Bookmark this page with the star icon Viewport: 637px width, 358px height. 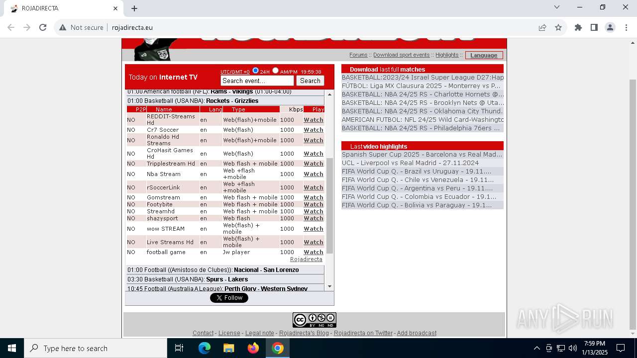coord(558,27)
